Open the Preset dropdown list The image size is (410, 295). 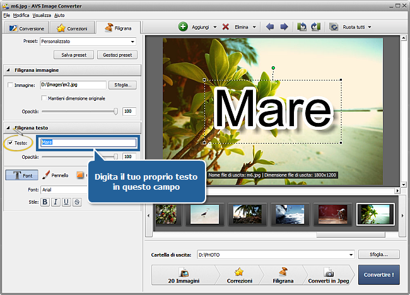pos(133,42)
